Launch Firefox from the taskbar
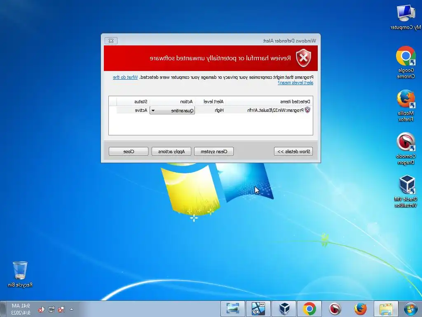The width and height of the screenshot is (422, 317). pyautogui.click(x=360, y=309)
